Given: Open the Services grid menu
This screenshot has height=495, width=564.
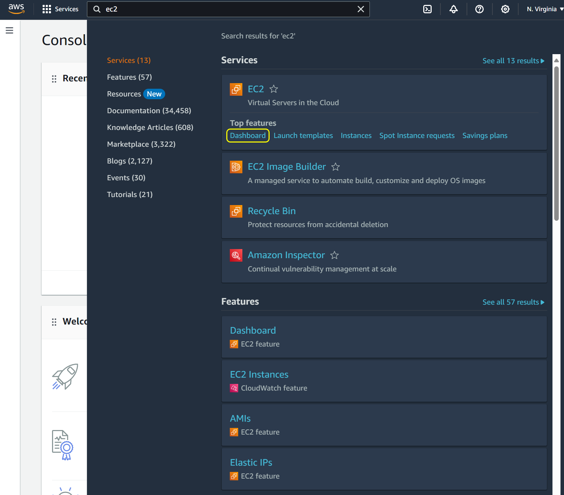Looking at the screenshot, I should 60,9.
